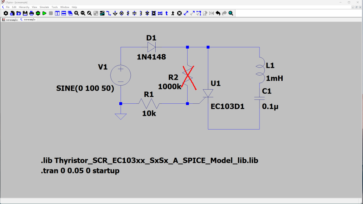Viewport: 363px width, 204px height.
Task: Select the Capacitor component tool
Action: pos(134,13)
